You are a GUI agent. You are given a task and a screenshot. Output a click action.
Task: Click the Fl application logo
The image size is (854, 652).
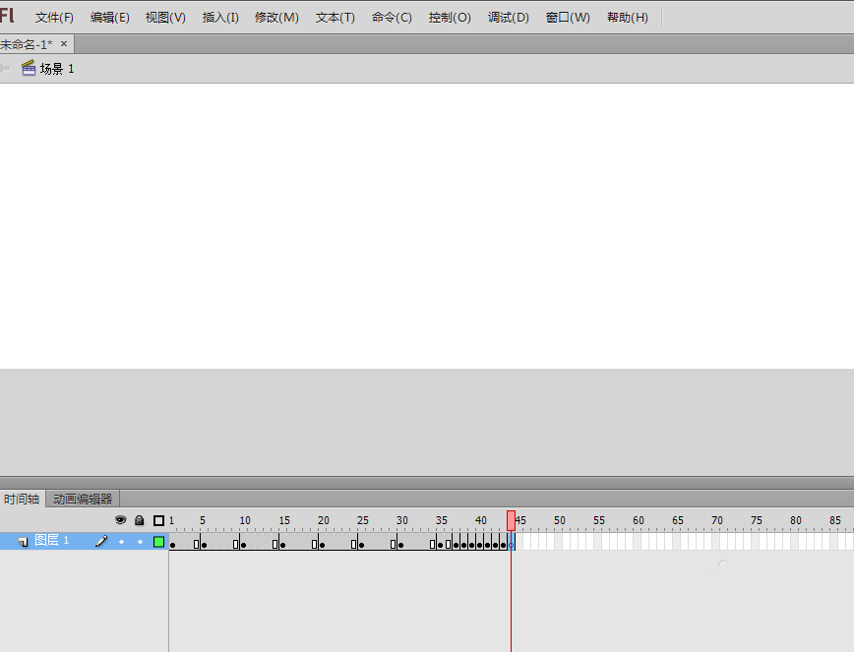(x=7, y=16)
